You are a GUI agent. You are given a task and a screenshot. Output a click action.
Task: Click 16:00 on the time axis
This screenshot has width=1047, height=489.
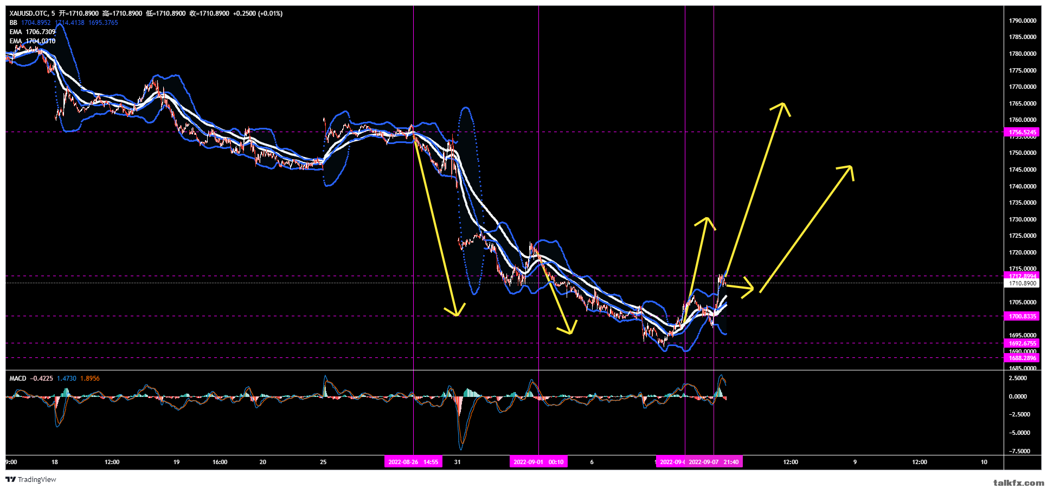tap(220, 462)
